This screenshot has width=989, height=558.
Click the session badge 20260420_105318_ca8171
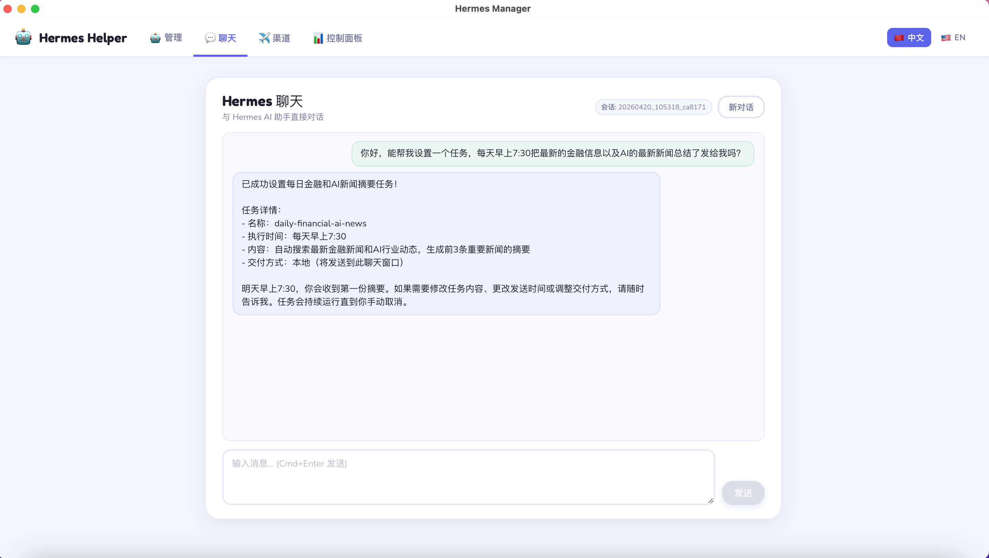click(x=653, y=107)
